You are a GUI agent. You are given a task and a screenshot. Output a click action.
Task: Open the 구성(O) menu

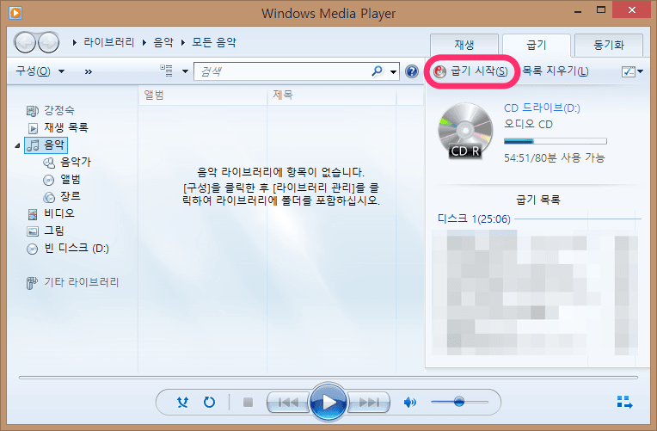[40, 71]
